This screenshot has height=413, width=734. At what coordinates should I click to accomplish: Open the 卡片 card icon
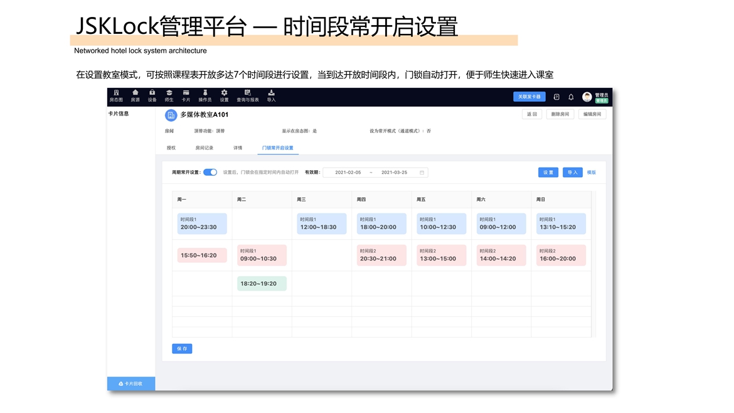pos(186,93)
